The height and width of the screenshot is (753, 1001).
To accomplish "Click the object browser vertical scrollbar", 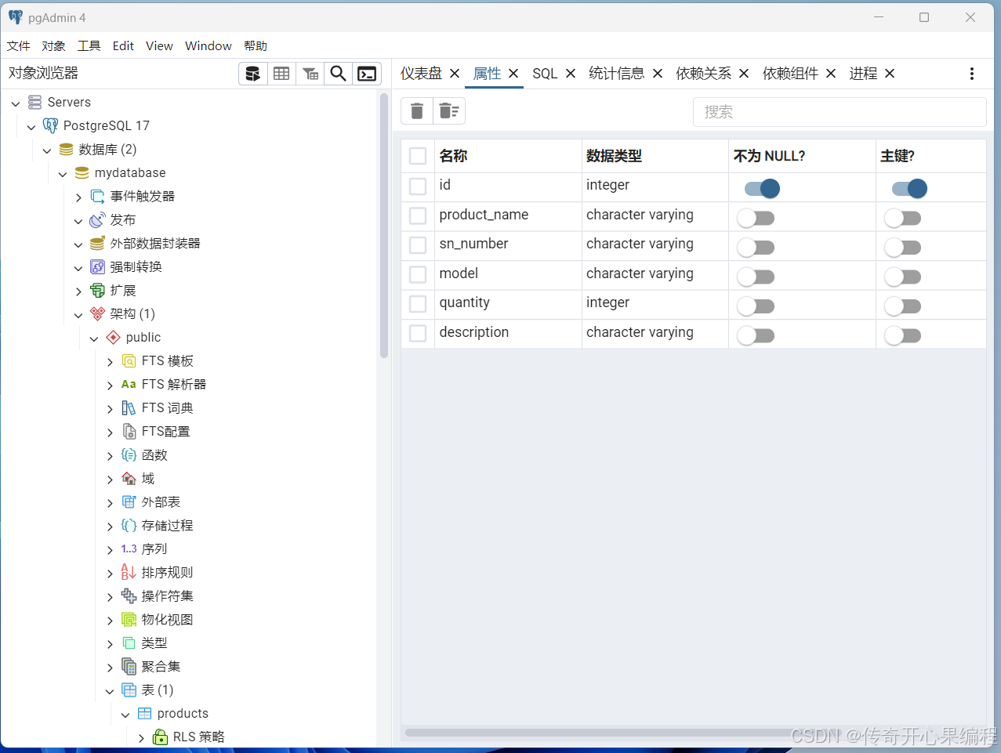I will [x=384, y=226].
